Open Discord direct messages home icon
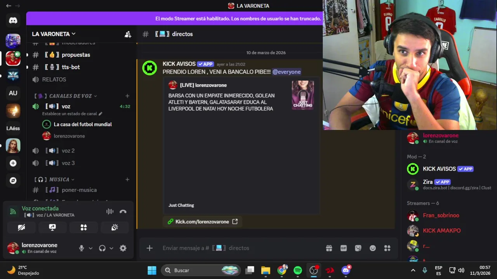 [x=13, y=21]
